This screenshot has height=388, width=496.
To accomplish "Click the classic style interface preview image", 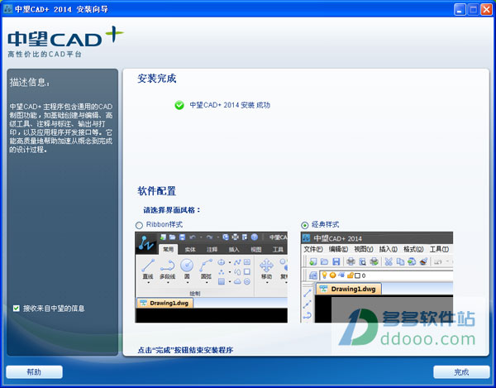I will (377, 277).
